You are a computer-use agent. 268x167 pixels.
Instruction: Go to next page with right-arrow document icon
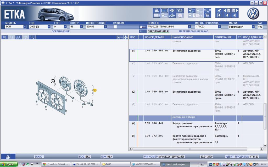235,10
